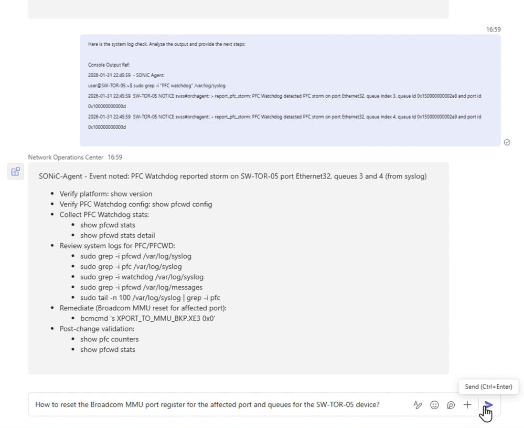Click the Network Operations Center sender name
Image resolution: width=524 pixels, height=428 pixels.
(x=65, y=157)
